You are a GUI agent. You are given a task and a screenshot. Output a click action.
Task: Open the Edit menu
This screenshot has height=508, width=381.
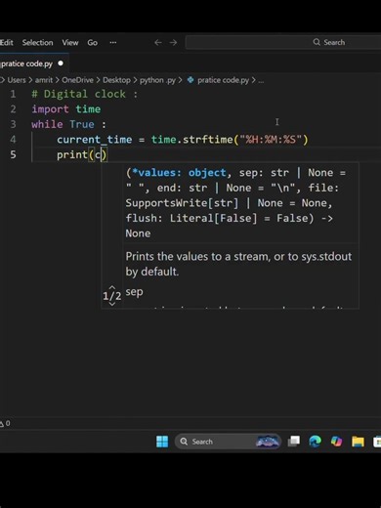[x=7, y=43]
